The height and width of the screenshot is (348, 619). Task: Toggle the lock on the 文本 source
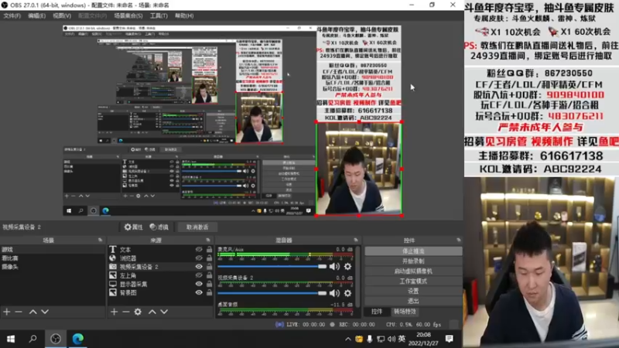point(209,249)
